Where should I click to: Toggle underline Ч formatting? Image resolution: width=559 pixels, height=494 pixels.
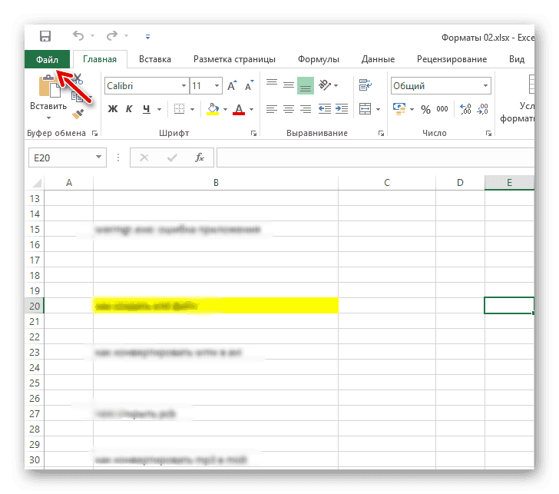tap(147, 109)
